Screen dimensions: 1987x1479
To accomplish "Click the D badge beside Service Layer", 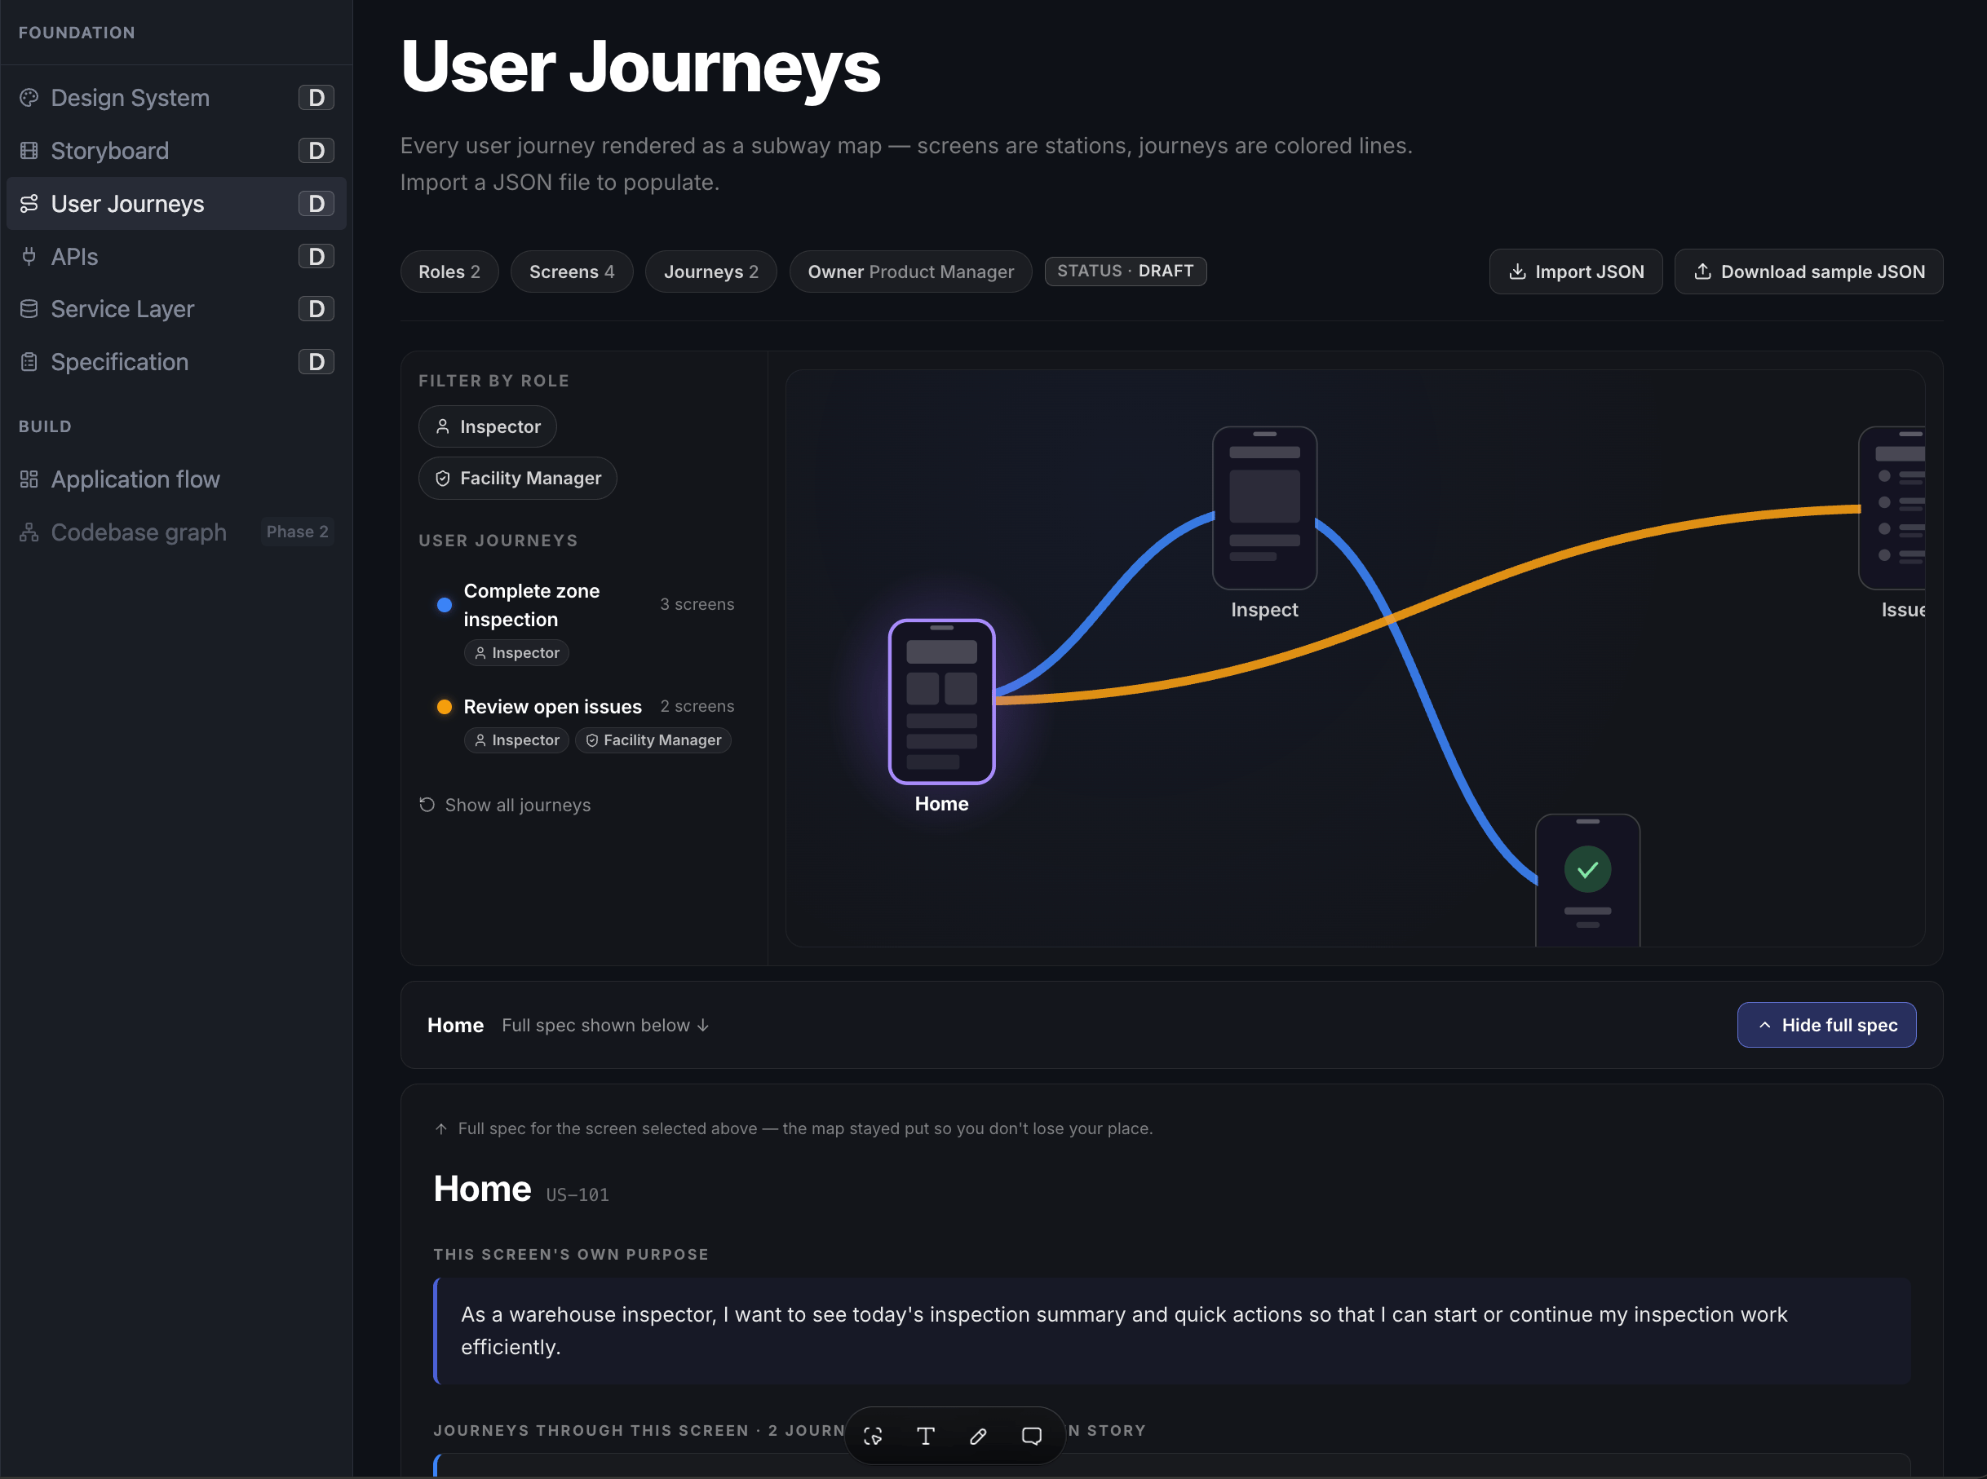I will pyautogui.click(x=316, y=309).
